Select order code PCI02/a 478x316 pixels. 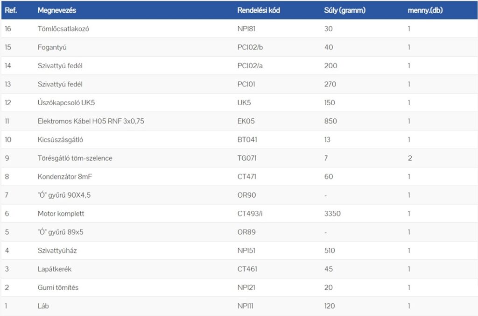(x=250, y=66)
